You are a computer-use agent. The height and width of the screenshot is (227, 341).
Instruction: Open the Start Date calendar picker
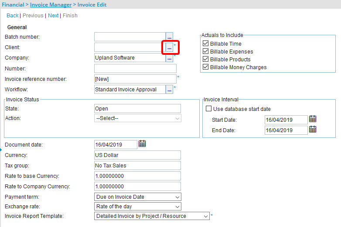click(x=312, y=119)
